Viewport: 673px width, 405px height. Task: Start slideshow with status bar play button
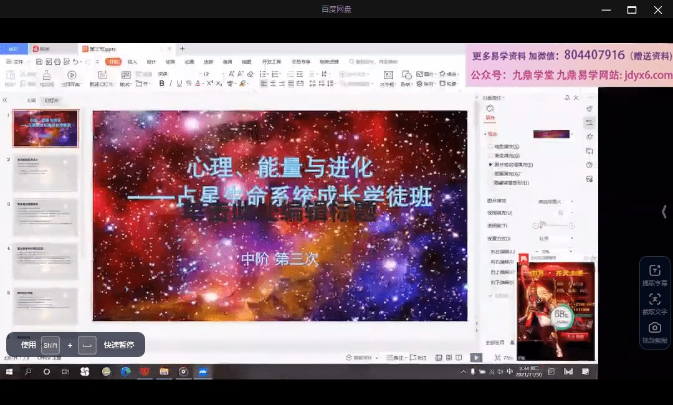coord(476,358)
